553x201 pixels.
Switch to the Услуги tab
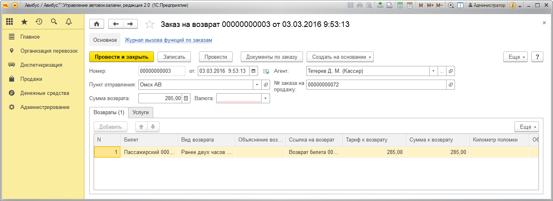pos(141,113)
